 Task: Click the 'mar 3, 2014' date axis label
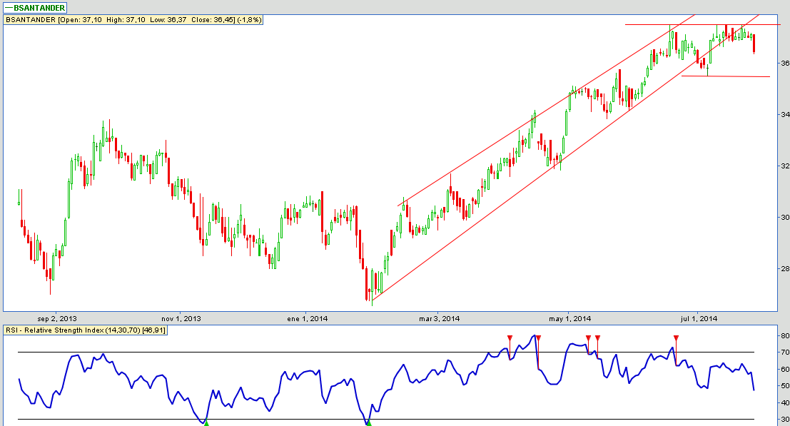tap(438, 318)
